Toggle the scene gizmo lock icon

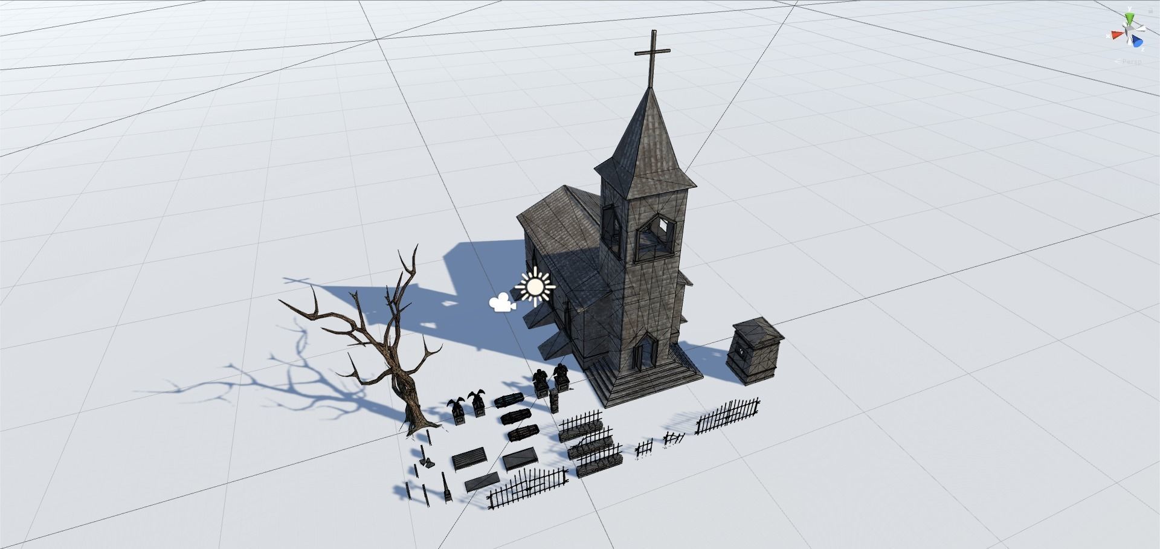(1151, 11)
